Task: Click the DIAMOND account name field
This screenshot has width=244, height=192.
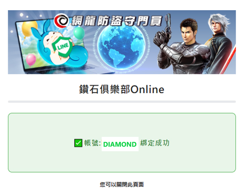Action: [120, 144]
